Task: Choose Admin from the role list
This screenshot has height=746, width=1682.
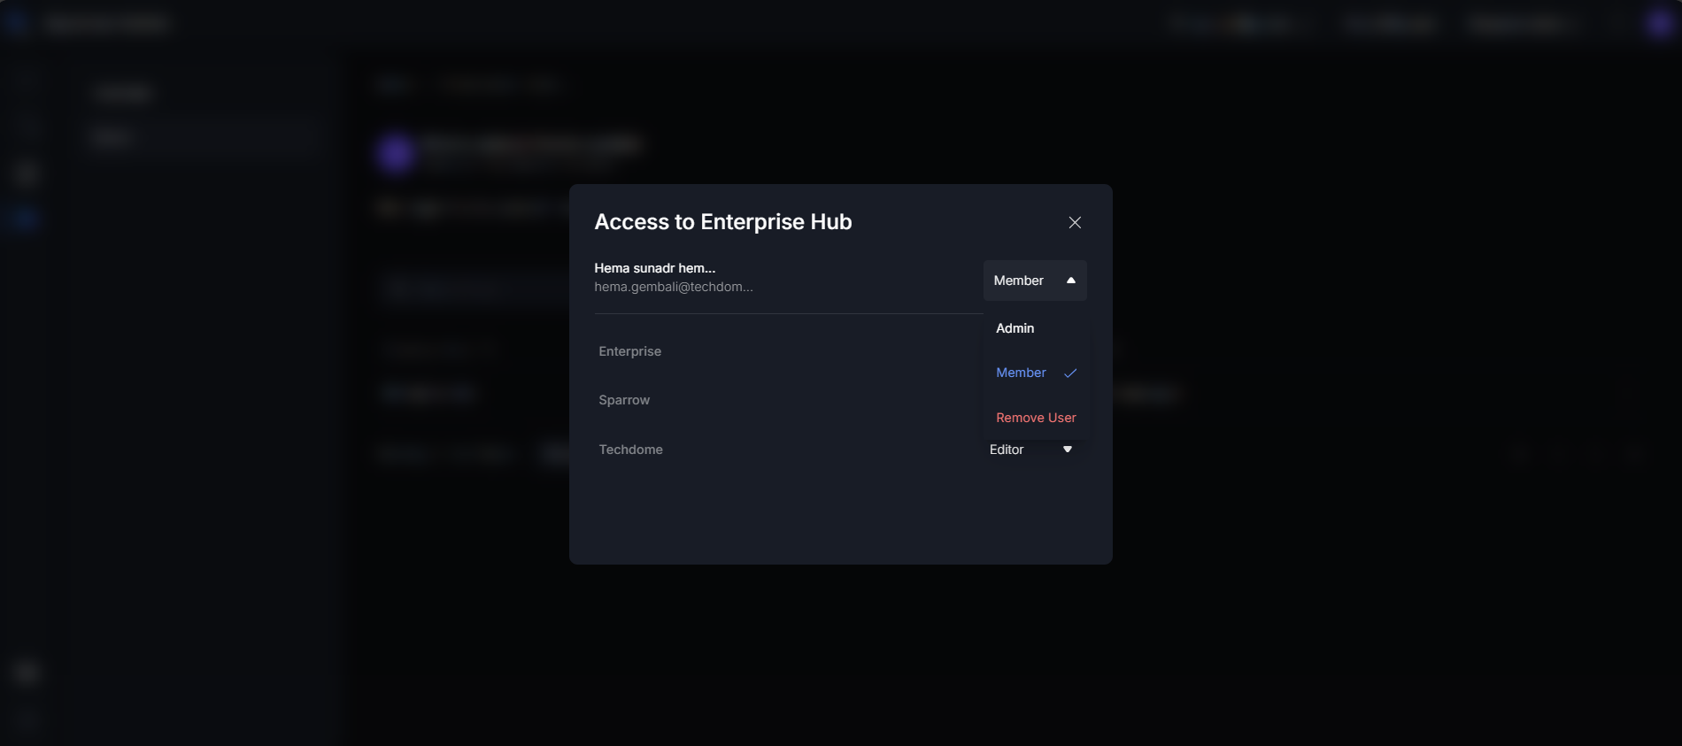Action: tap(1015, 328)
